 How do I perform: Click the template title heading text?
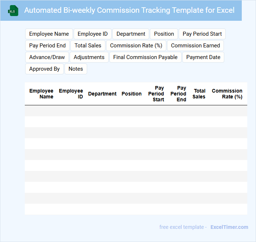tap(129, 10)
